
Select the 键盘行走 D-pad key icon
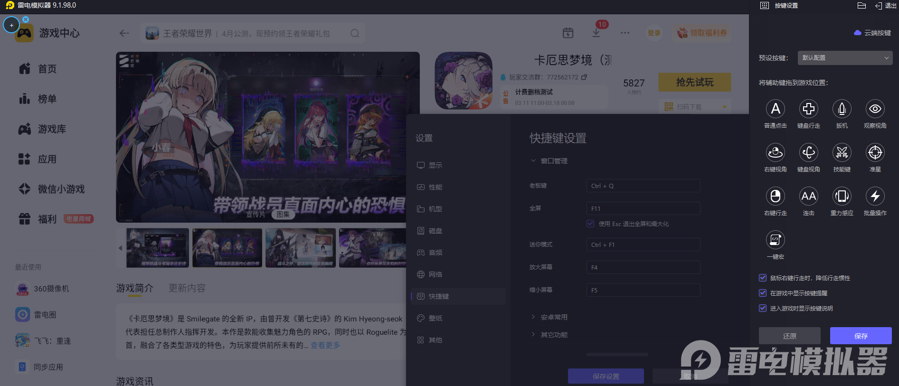809,109
